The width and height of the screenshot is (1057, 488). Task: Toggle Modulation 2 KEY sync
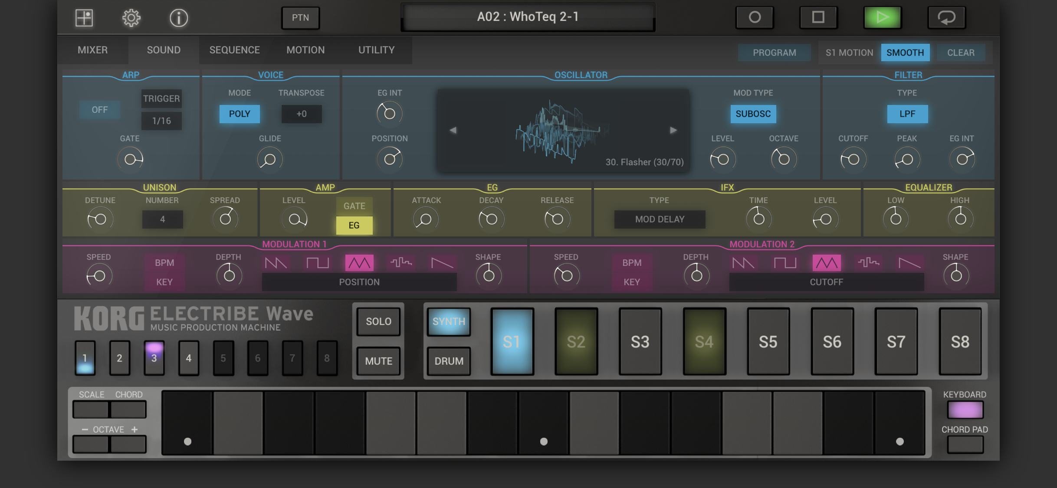coord(632,282)
